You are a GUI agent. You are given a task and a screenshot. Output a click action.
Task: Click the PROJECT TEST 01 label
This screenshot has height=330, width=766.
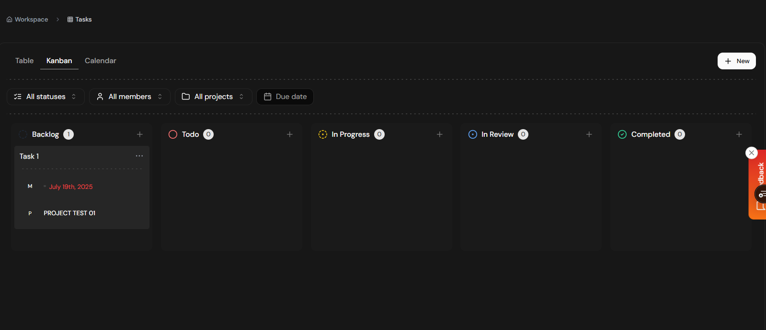[69, 213]
